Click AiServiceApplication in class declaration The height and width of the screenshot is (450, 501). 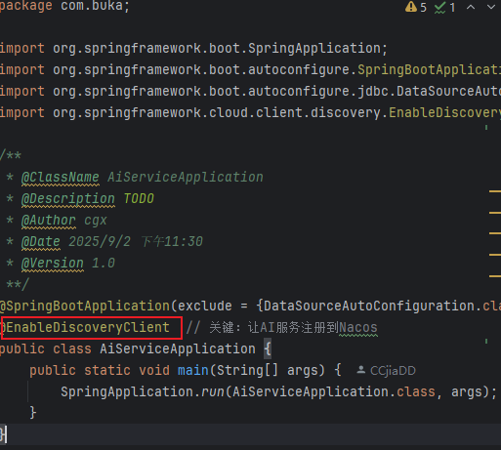(x=178, y=349)
